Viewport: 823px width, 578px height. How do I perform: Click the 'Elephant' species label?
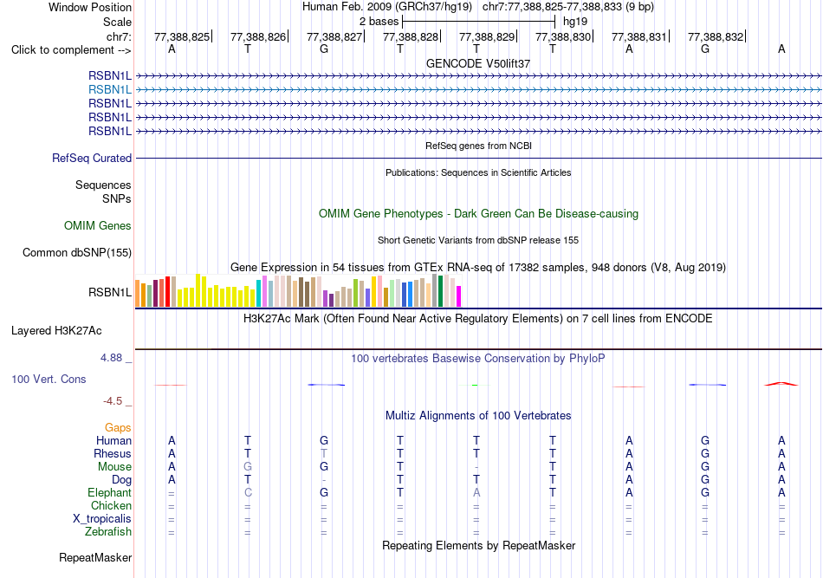click(x=110, y=493)
